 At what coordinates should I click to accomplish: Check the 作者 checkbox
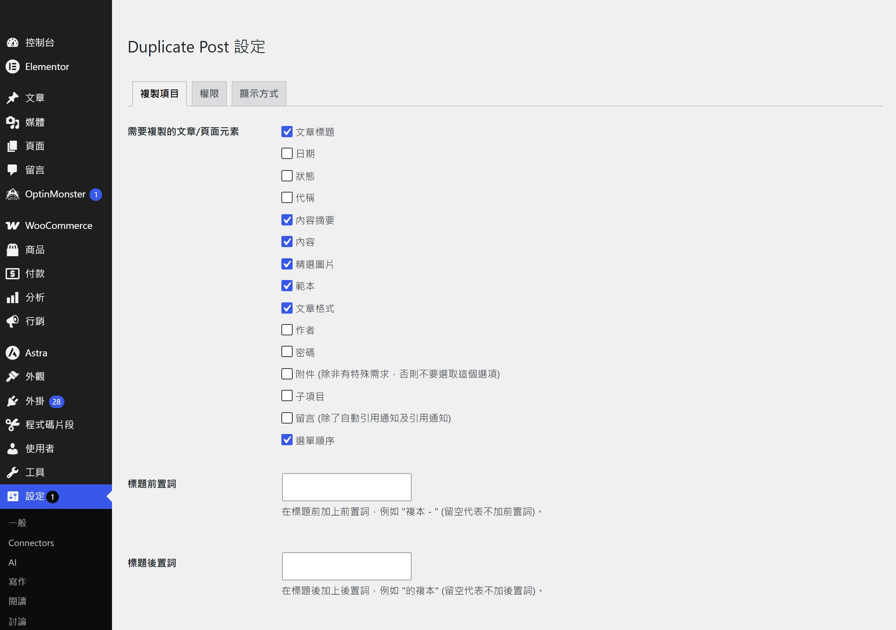coord(287,330)
